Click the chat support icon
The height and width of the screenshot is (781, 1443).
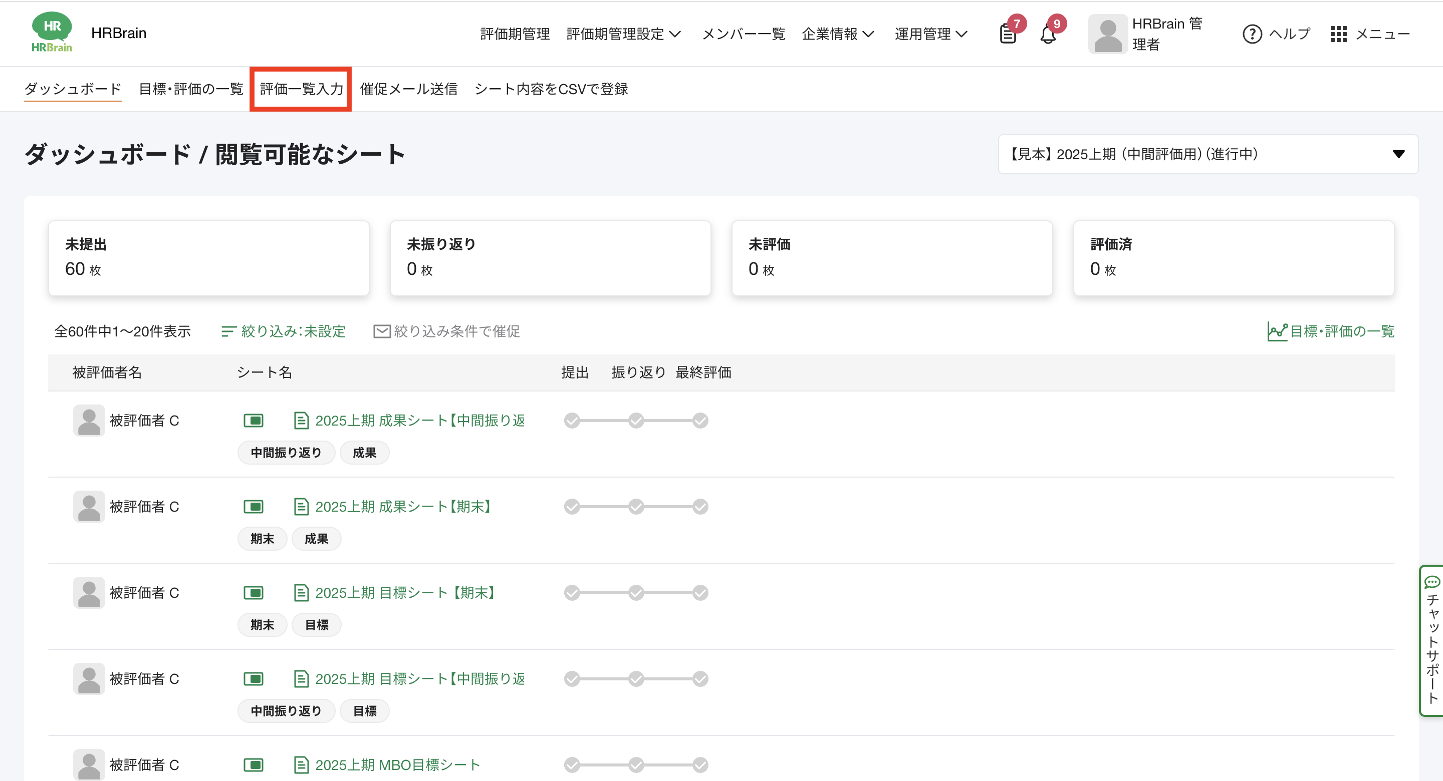pyautogui.click(x=1432, y=582)
